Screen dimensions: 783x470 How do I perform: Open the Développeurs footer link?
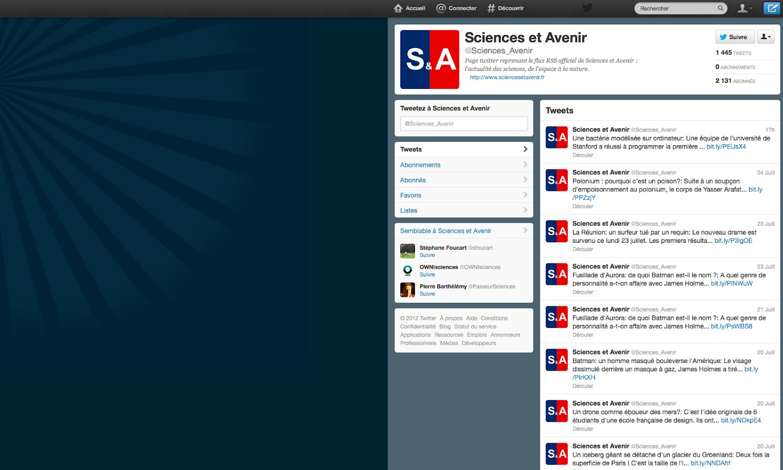[479, 343]
